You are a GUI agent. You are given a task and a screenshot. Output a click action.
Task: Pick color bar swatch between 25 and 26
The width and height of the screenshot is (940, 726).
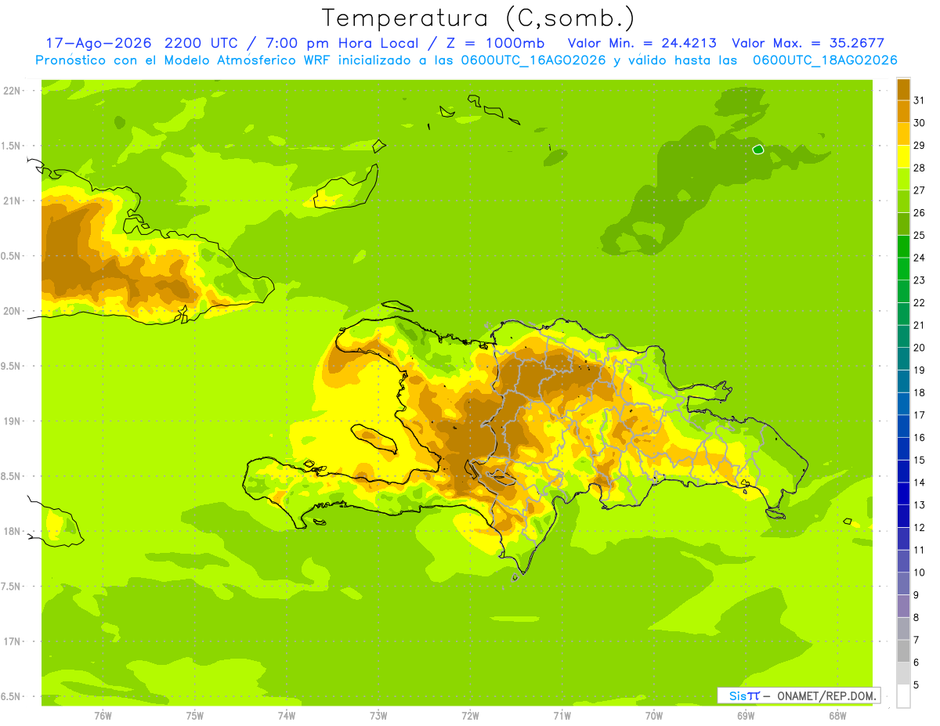(x=903, y=224)
